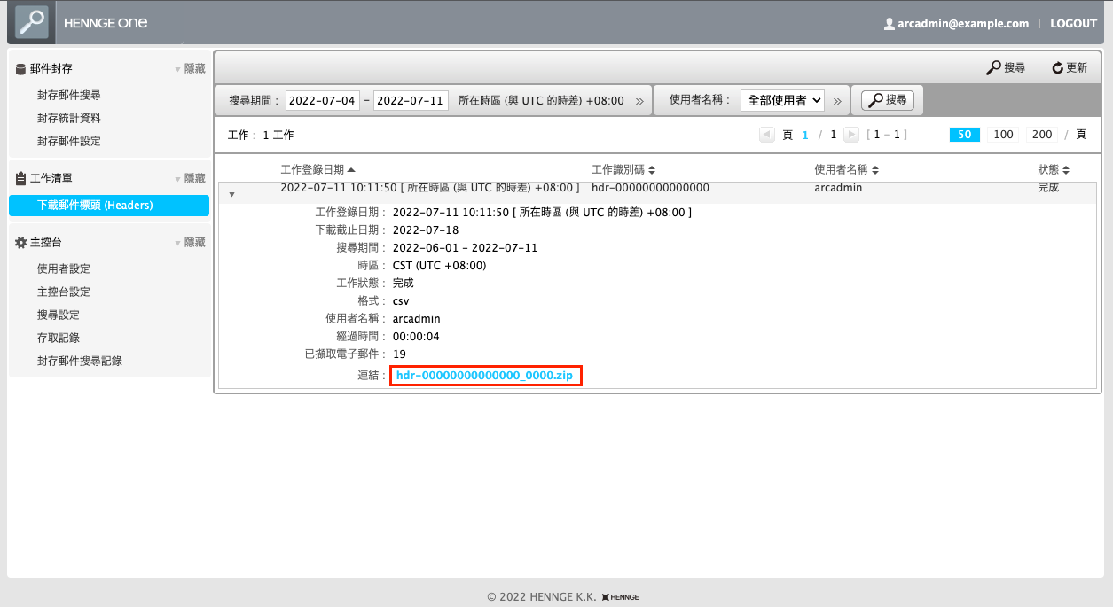Click the HENNGE One magnifier logo icon
Viewport: 1113px width, 607px height.
32,22
